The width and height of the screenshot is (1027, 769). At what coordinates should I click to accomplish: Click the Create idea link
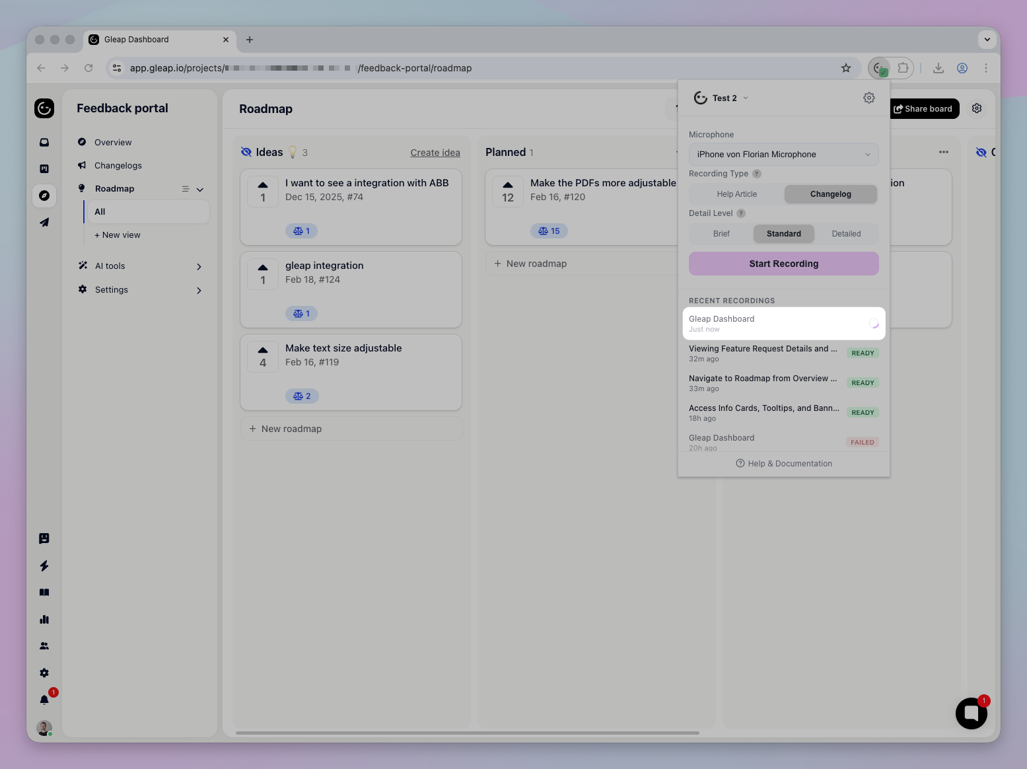(435, 153)
